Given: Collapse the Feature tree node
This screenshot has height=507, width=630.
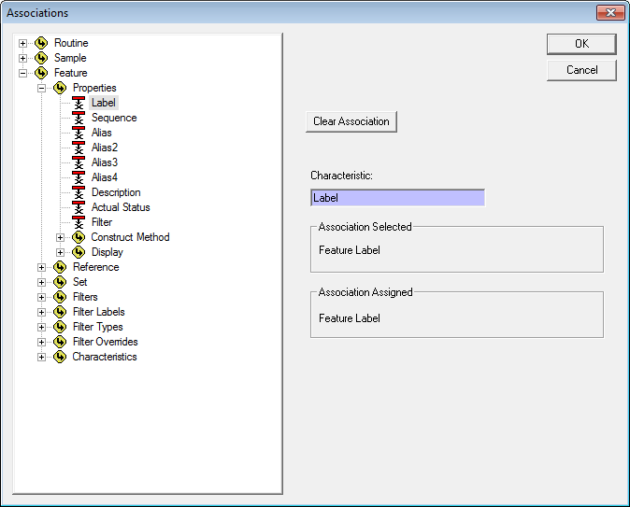Looking at the screenshot, I should 23,73.
